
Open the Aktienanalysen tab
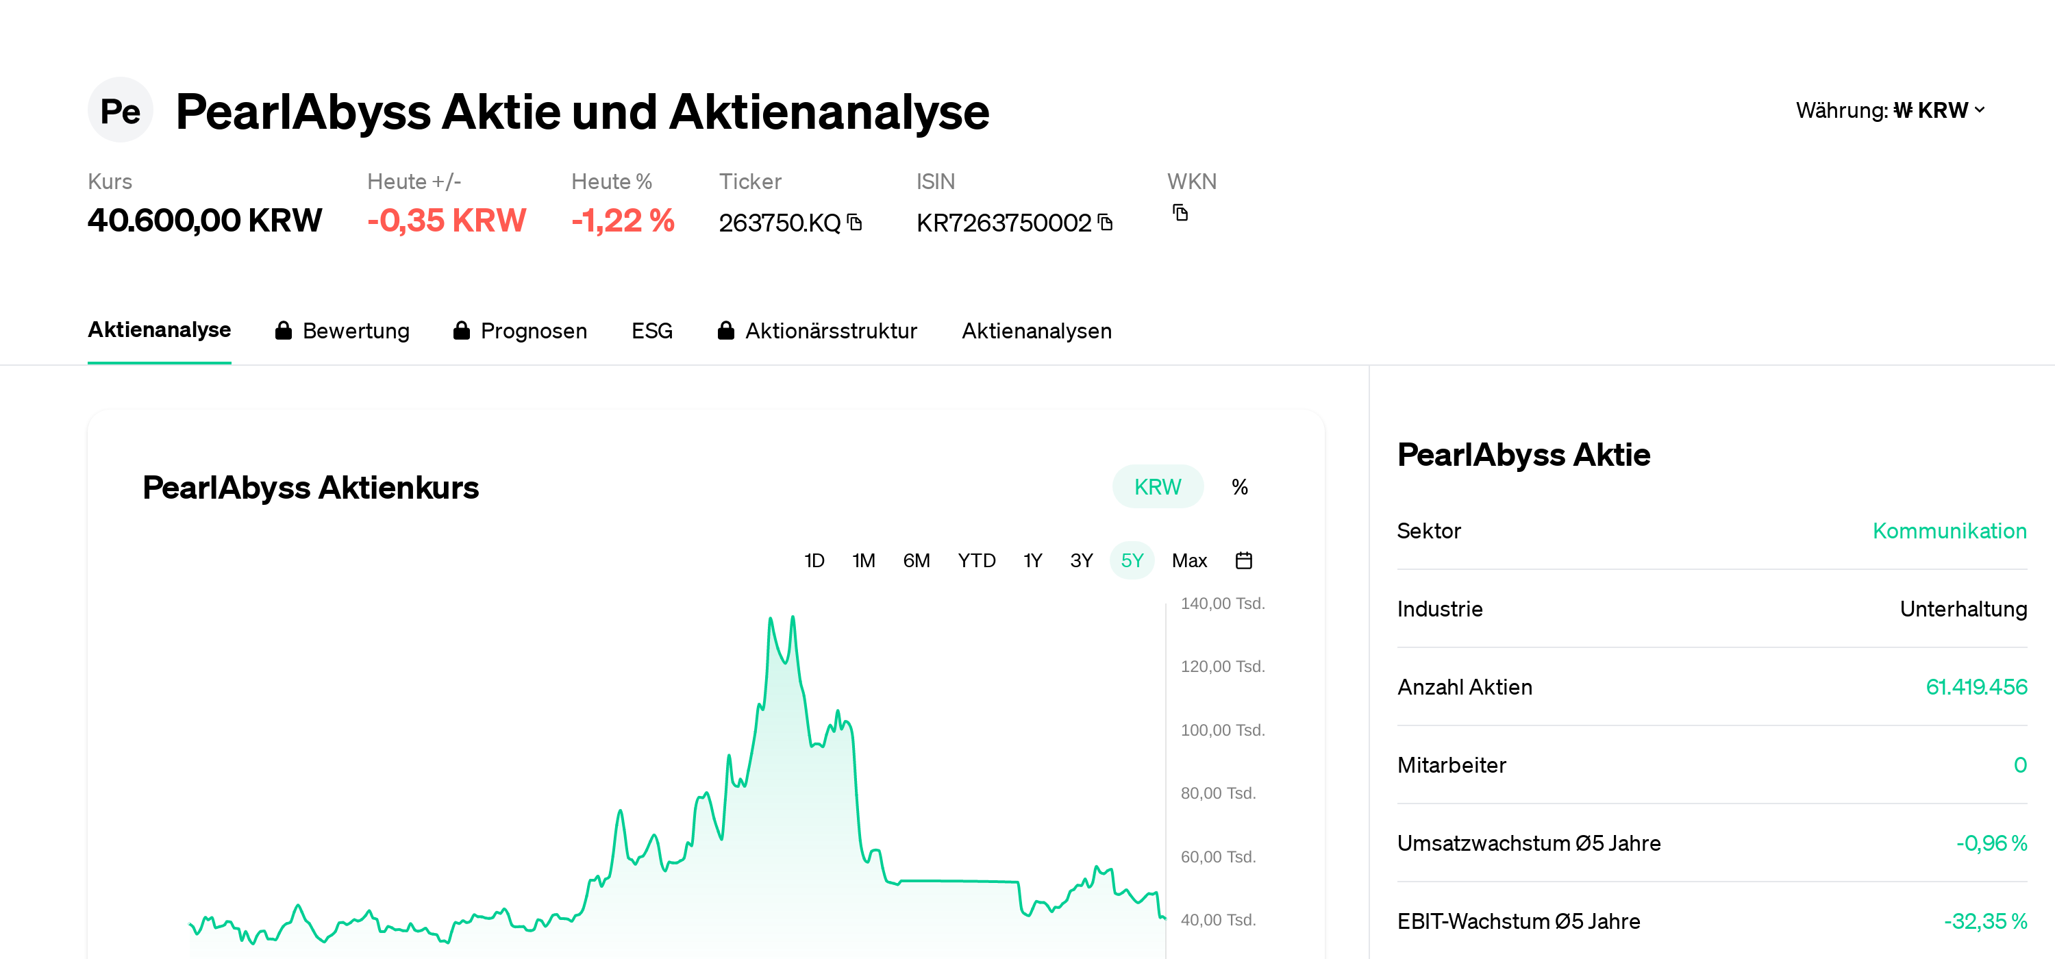1036,330
